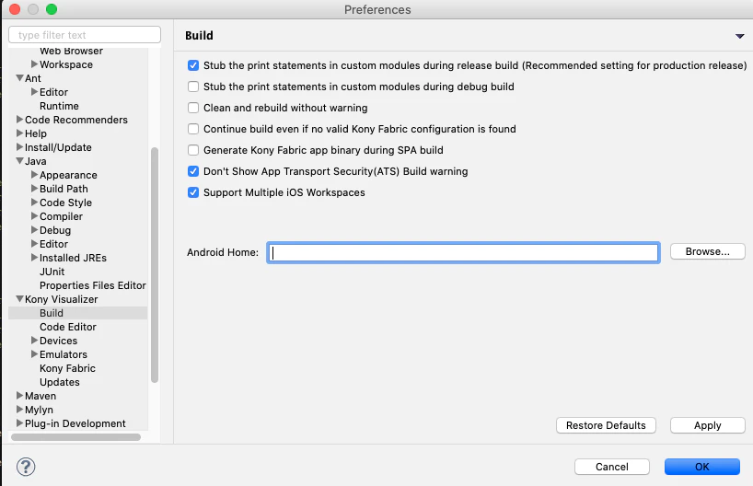Expand the Java Code Style node

(34, 202)
